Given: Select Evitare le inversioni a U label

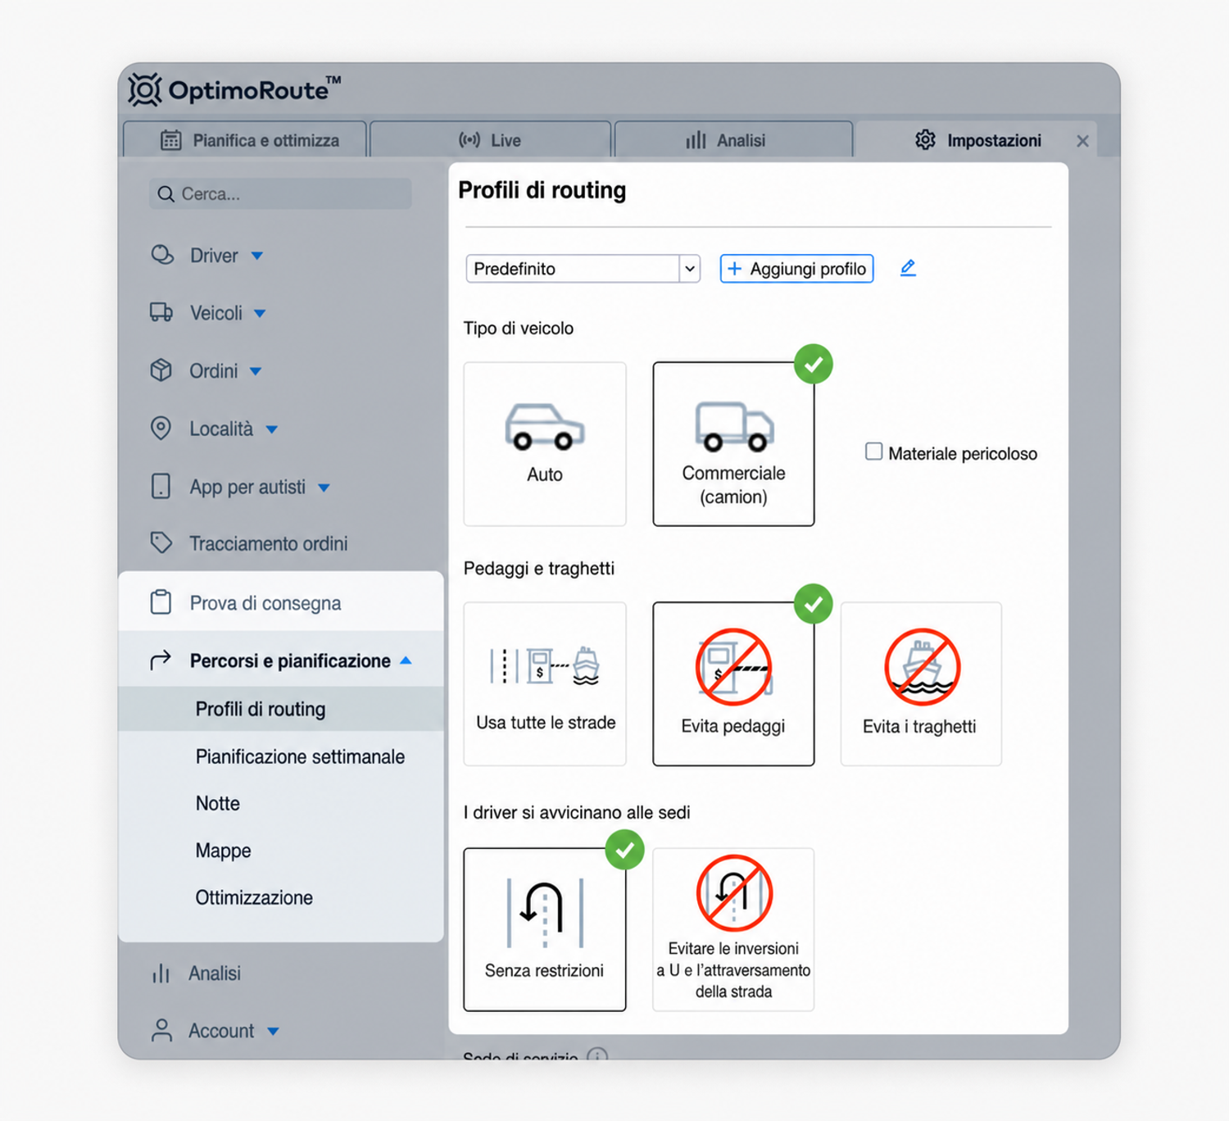Looking at the screenshot, I should 733,970.
